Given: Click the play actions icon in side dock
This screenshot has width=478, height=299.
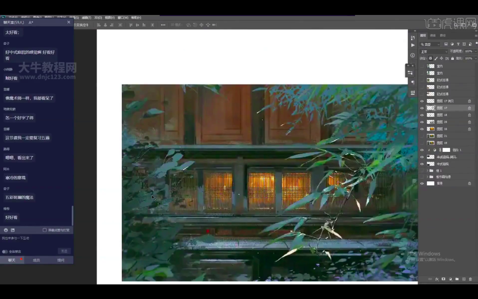Looking at the screenshot, I should [x=413, y=45].
